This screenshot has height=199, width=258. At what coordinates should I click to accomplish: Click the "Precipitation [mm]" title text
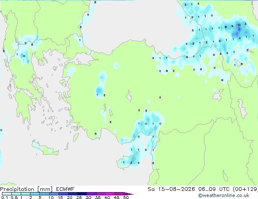26,189
